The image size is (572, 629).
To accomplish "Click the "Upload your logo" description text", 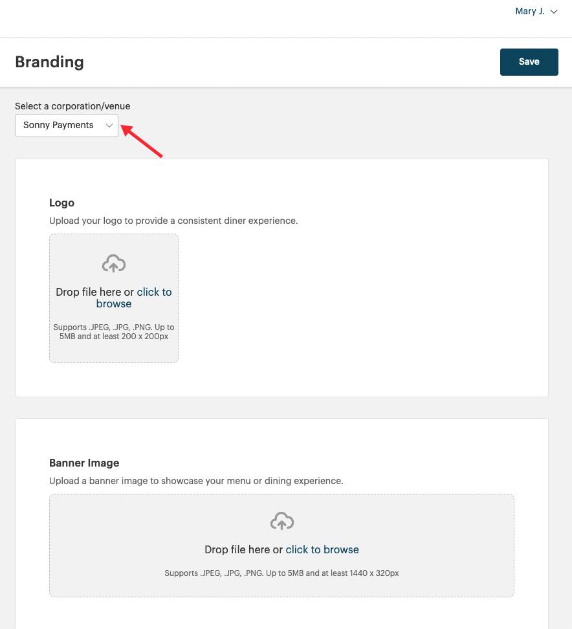I will (173, 221).
